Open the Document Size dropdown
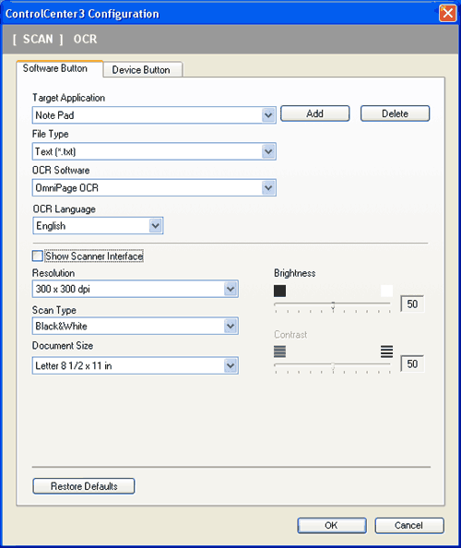The height and width of the screenshot is (548, 461). (x=136, y=365)
